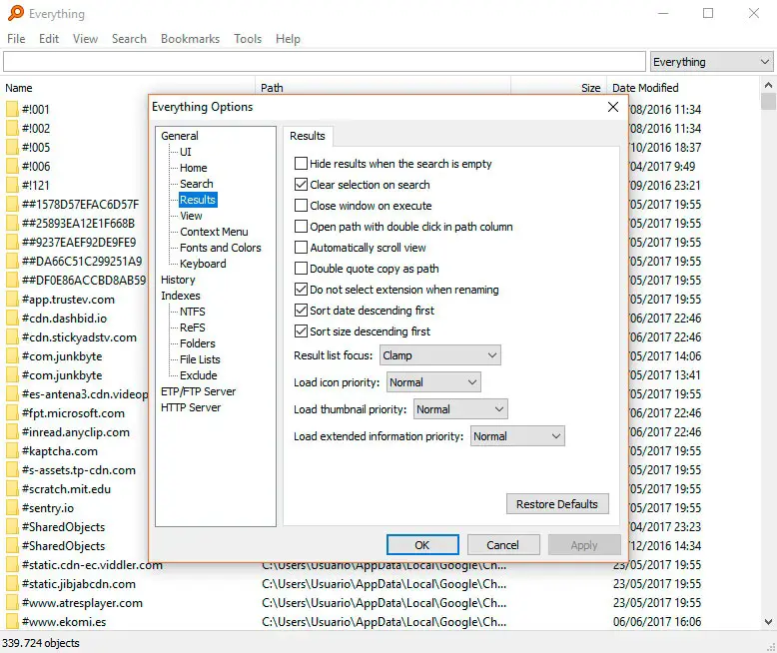Click the OK button
The image size is (777, 653).
coord(422,545)
